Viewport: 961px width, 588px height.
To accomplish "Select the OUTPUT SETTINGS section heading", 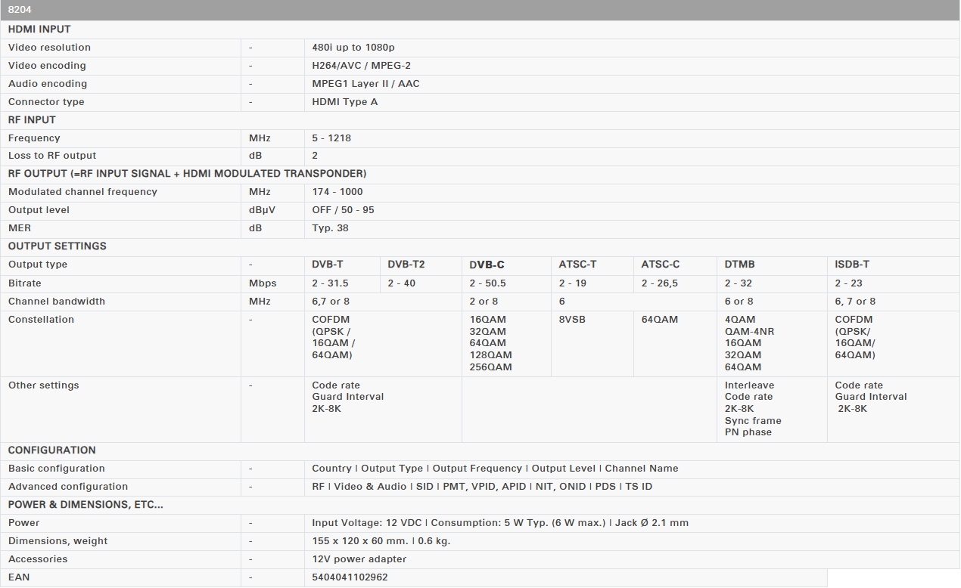I will tap(58, 246).
